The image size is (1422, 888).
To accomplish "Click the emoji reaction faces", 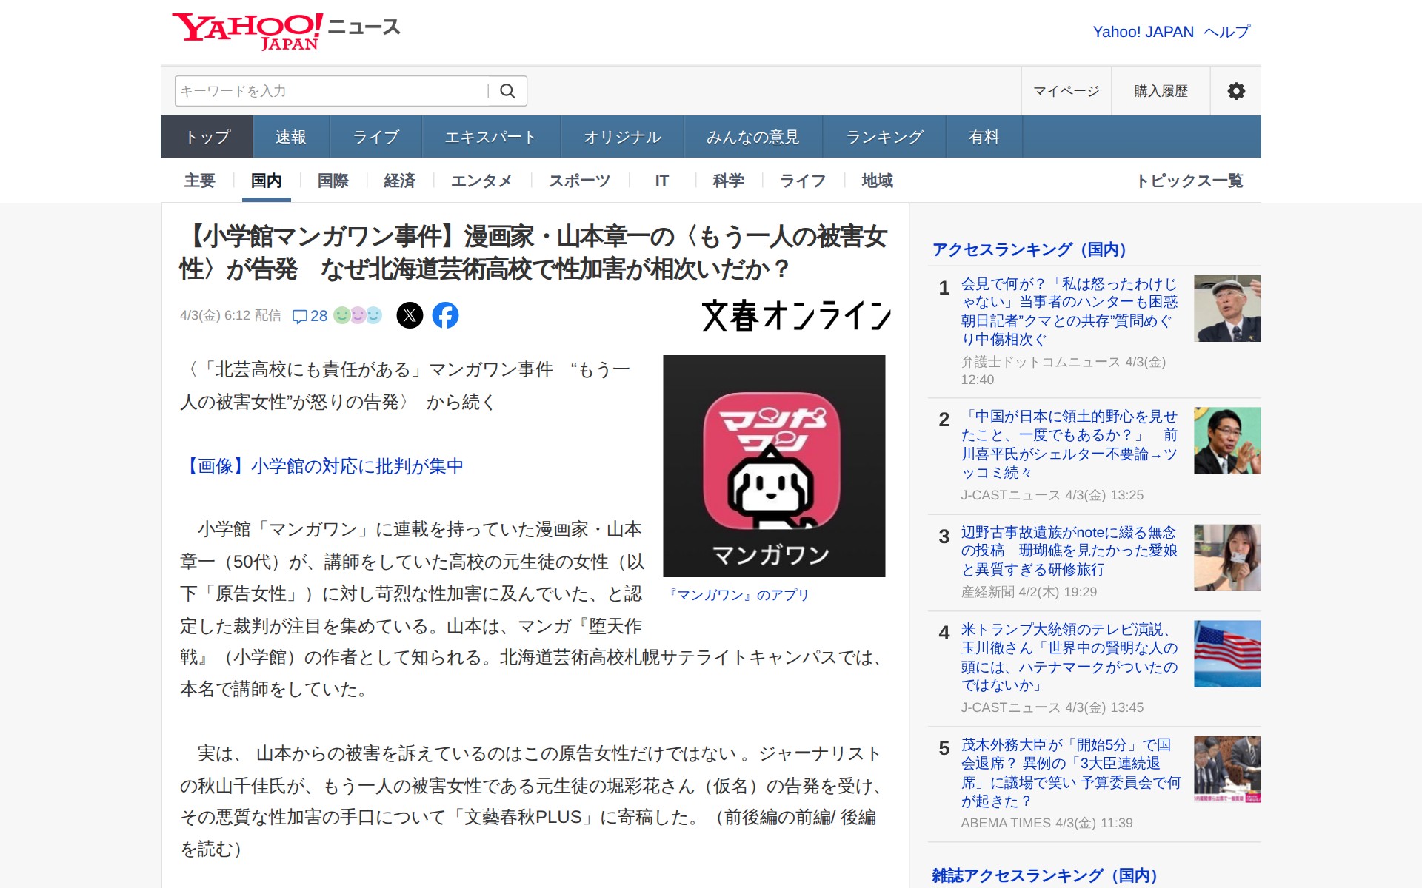I will click(358, 314).
